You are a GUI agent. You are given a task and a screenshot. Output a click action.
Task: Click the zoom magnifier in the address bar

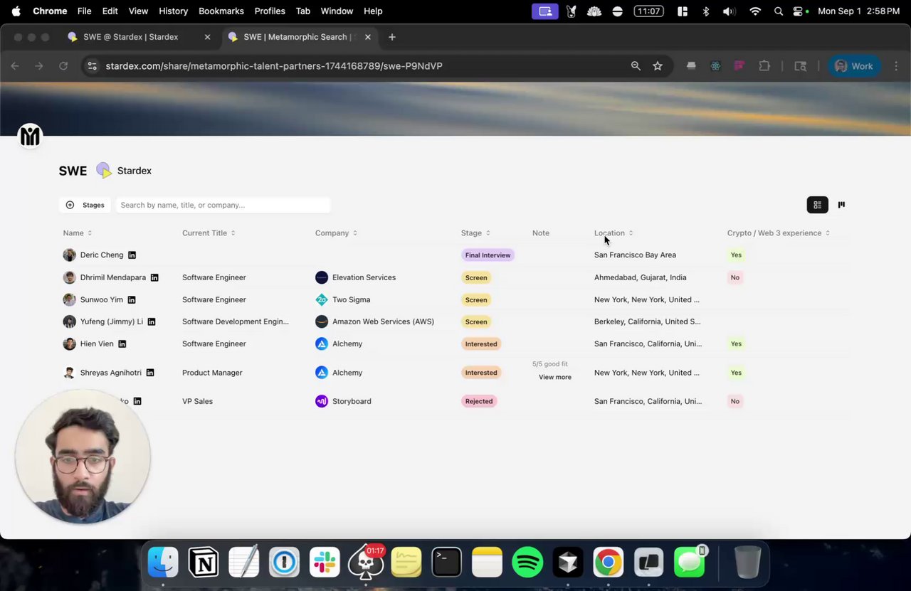point(636,66)
